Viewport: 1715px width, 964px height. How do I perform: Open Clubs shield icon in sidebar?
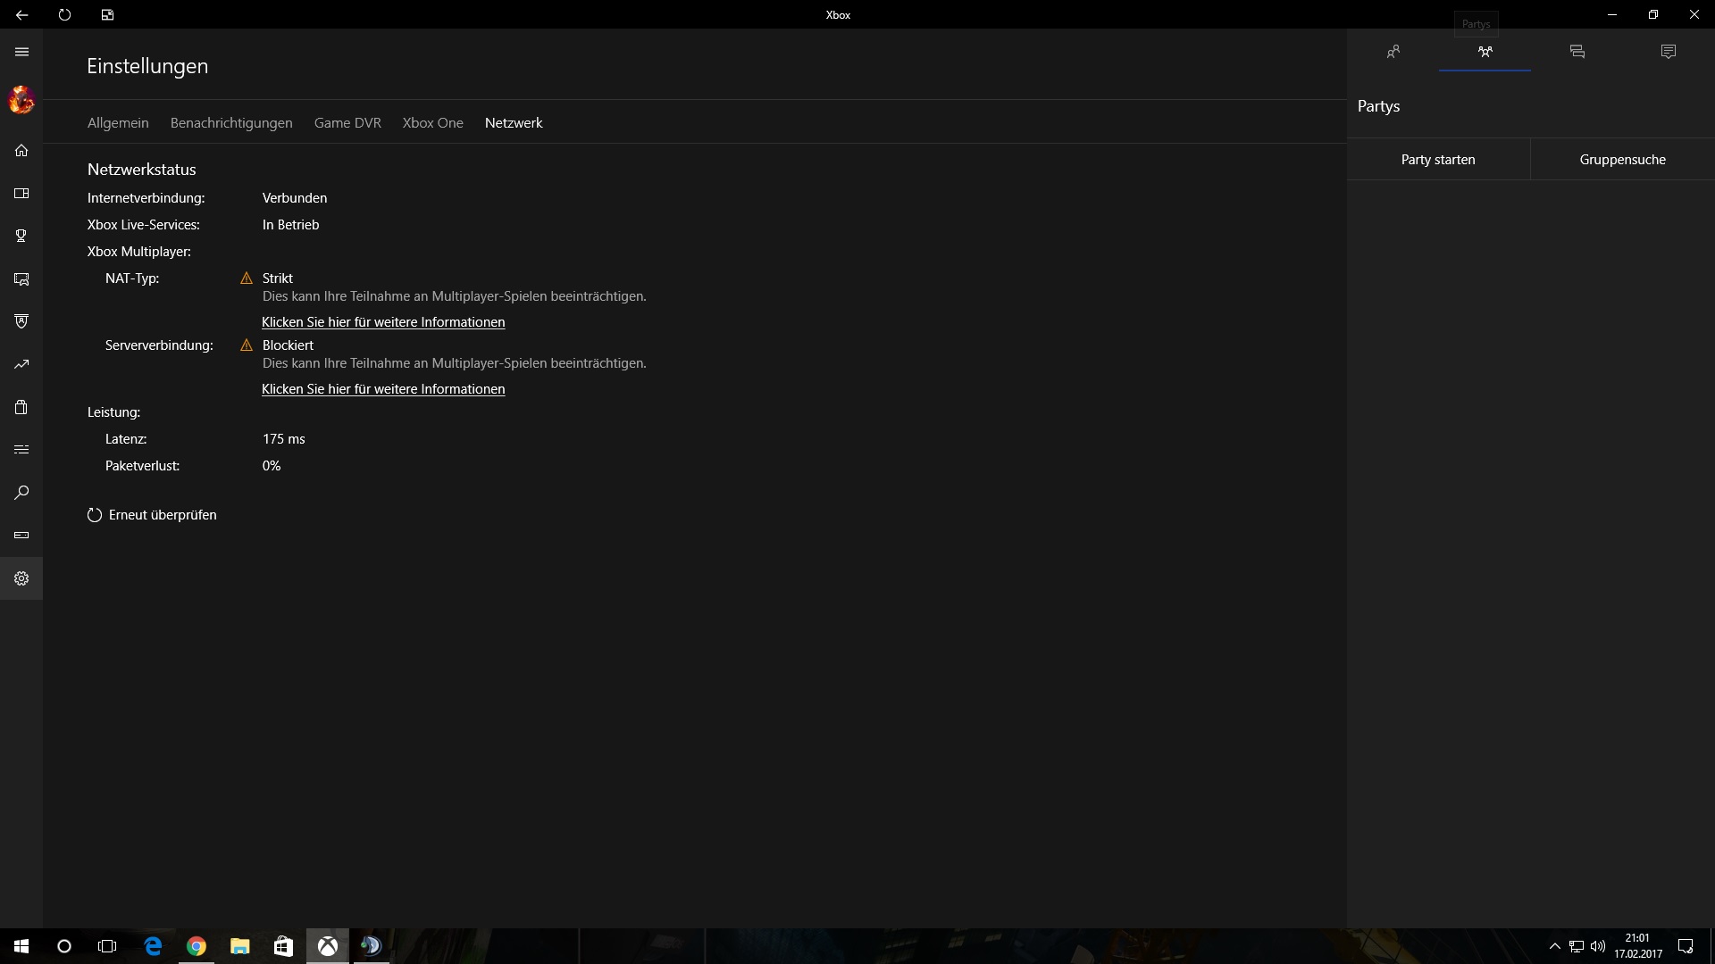[x=21, y=321]
